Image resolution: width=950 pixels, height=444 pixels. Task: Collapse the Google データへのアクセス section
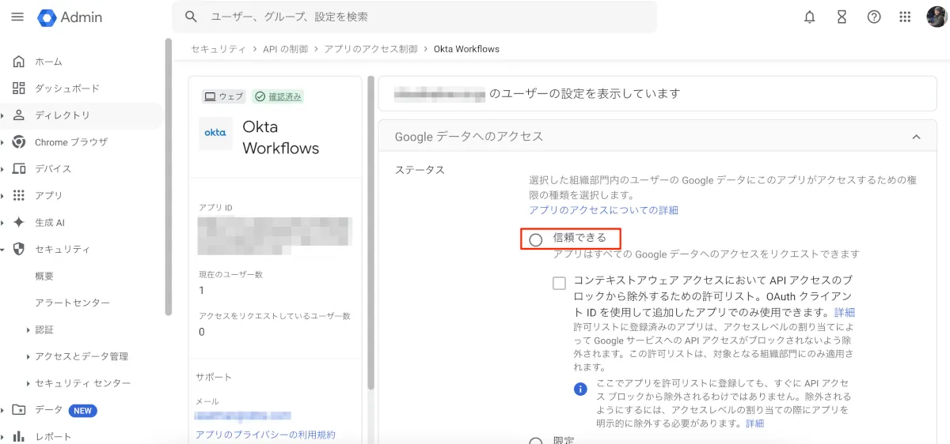[917, 137]
